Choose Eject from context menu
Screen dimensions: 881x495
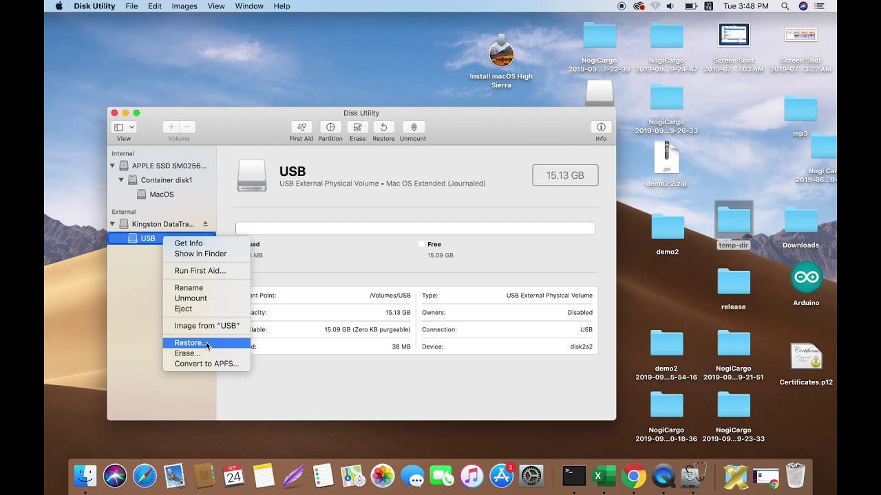pyautogui.click(x=206, y=309)
